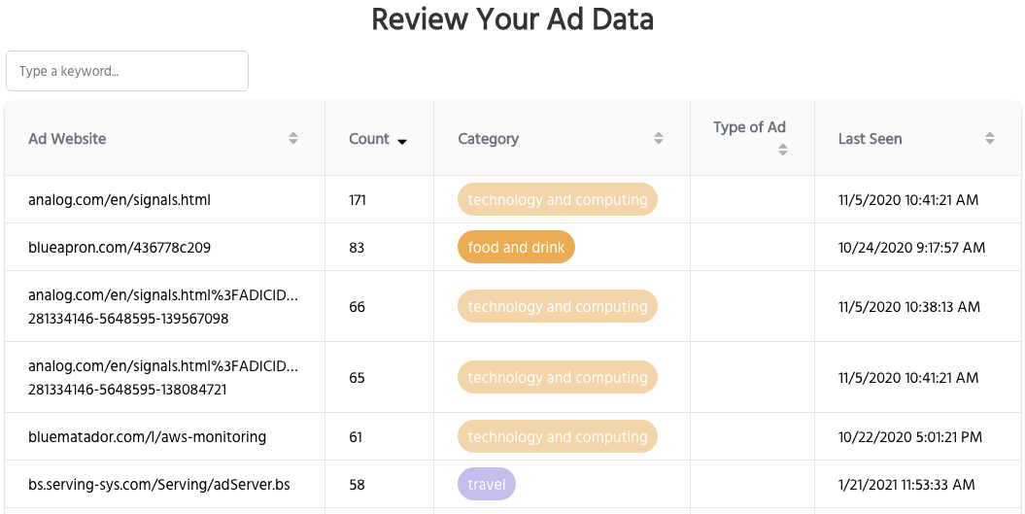
Task: Click the Last Seen header label
Action: 871,139
